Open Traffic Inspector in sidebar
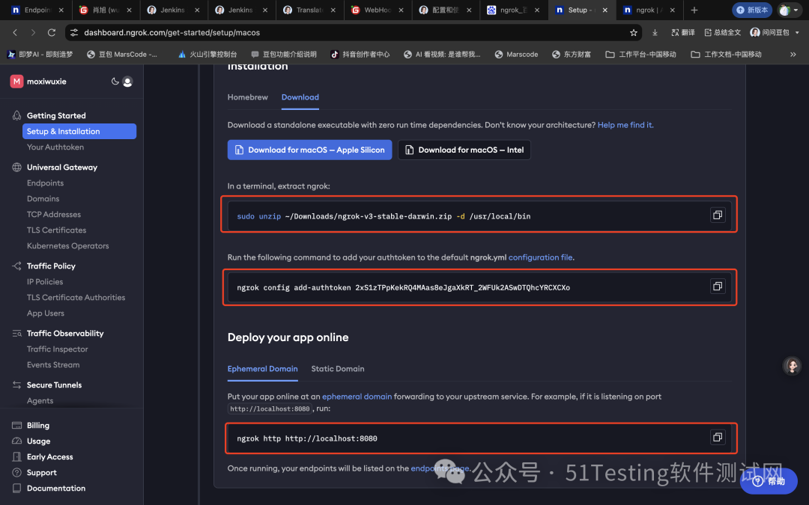This screenshot has height=505, width=809. (x=57, y=349)
